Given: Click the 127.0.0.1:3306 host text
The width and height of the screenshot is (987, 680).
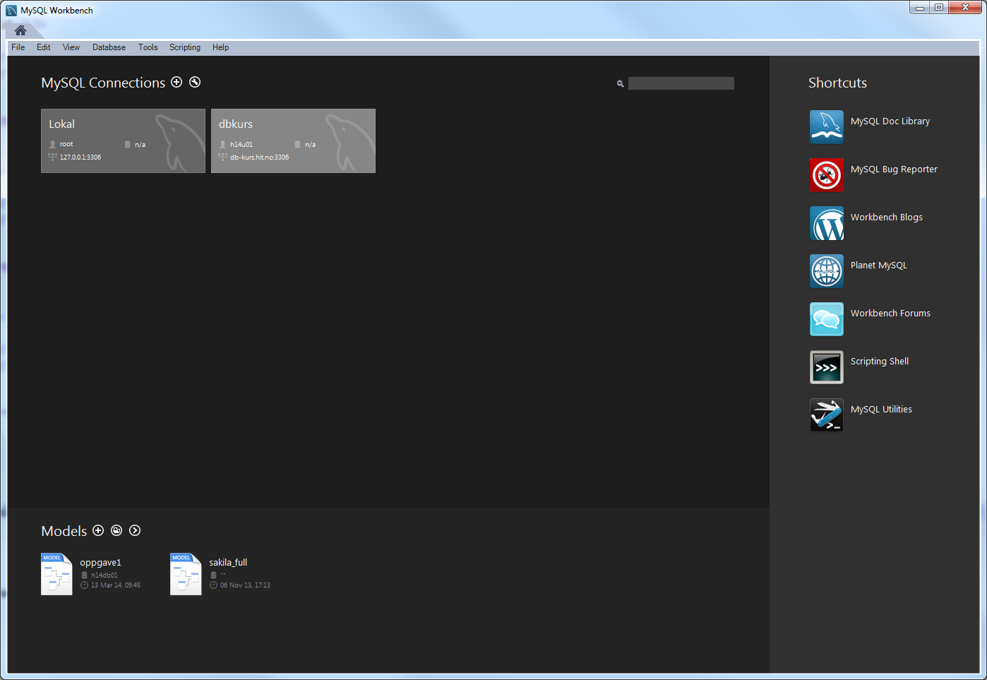Looking at the screenshot, I should 80,157.
